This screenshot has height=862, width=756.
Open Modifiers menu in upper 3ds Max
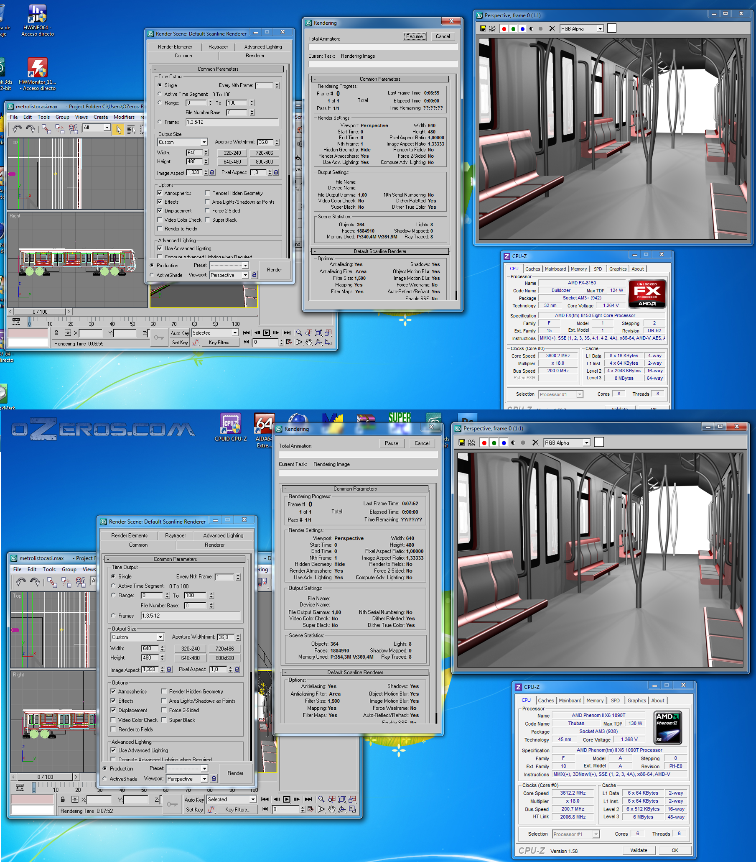(x=124, y=117)
